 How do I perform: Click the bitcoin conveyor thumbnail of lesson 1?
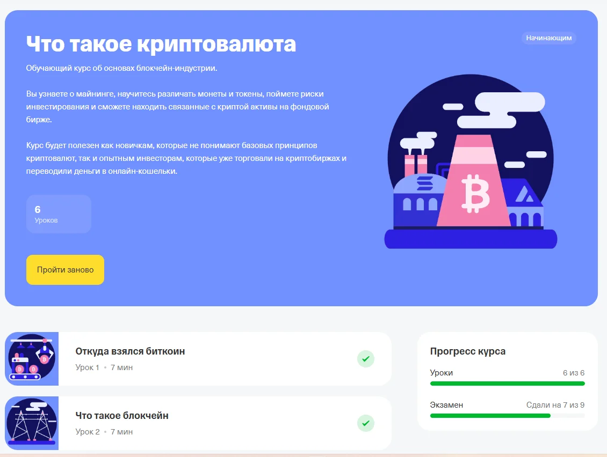[32, 359]
